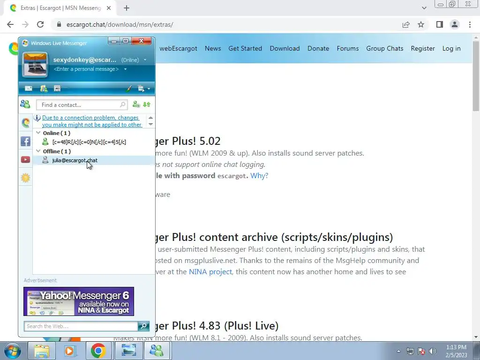
Task: Open the Facebook tab in Messenger sidebar
Action: pyautogui.click(x=25, y=141)
